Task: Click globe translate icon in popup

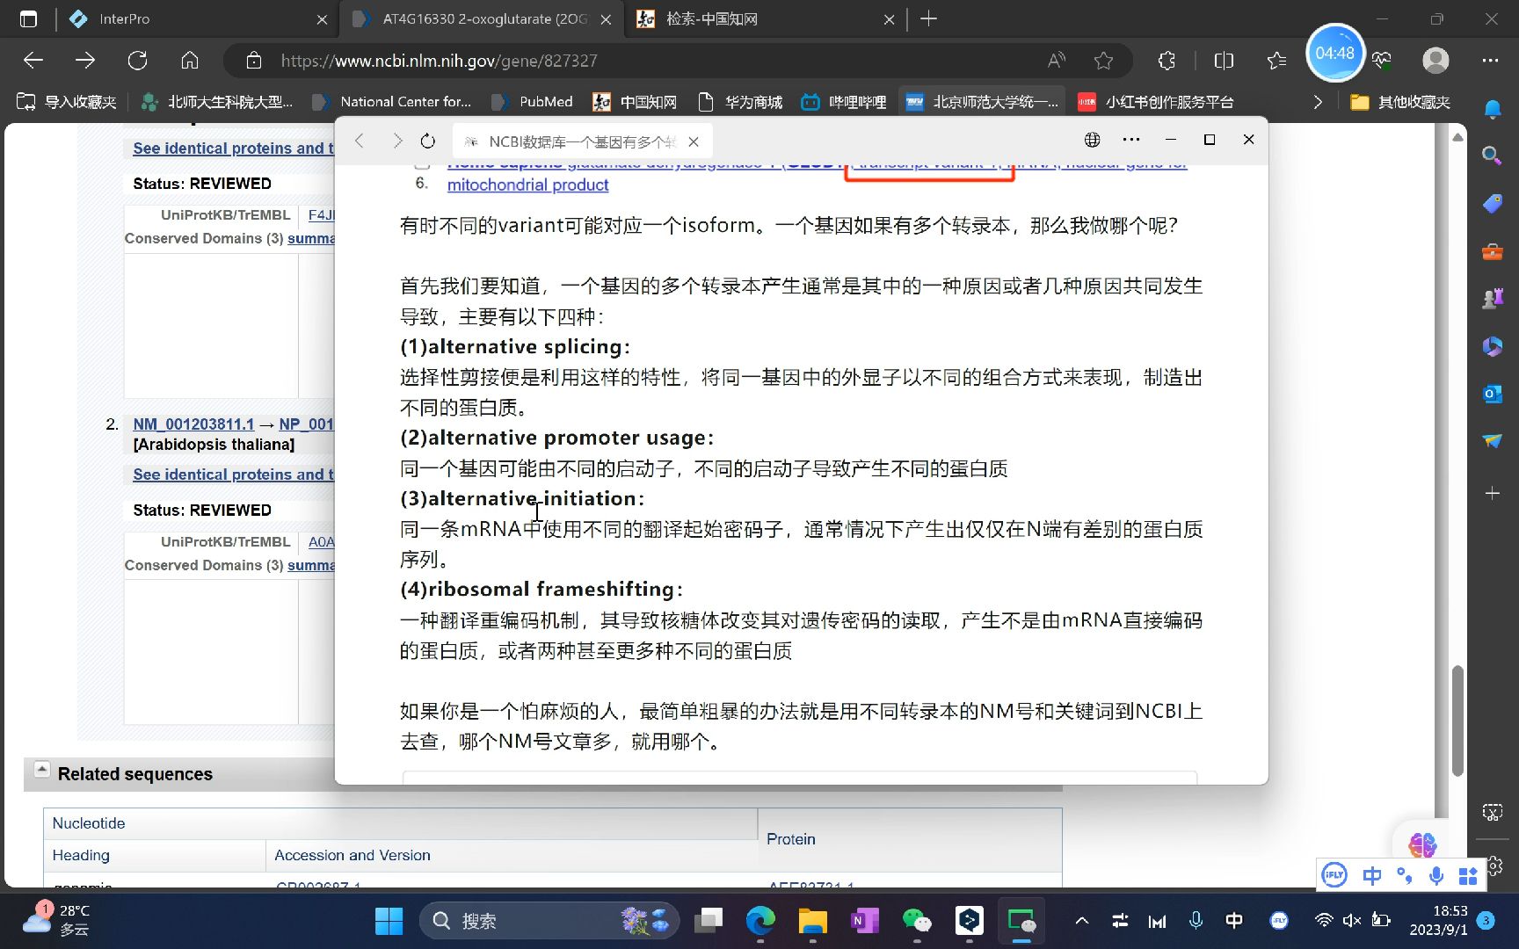Action: click(x=1092, y=140)
